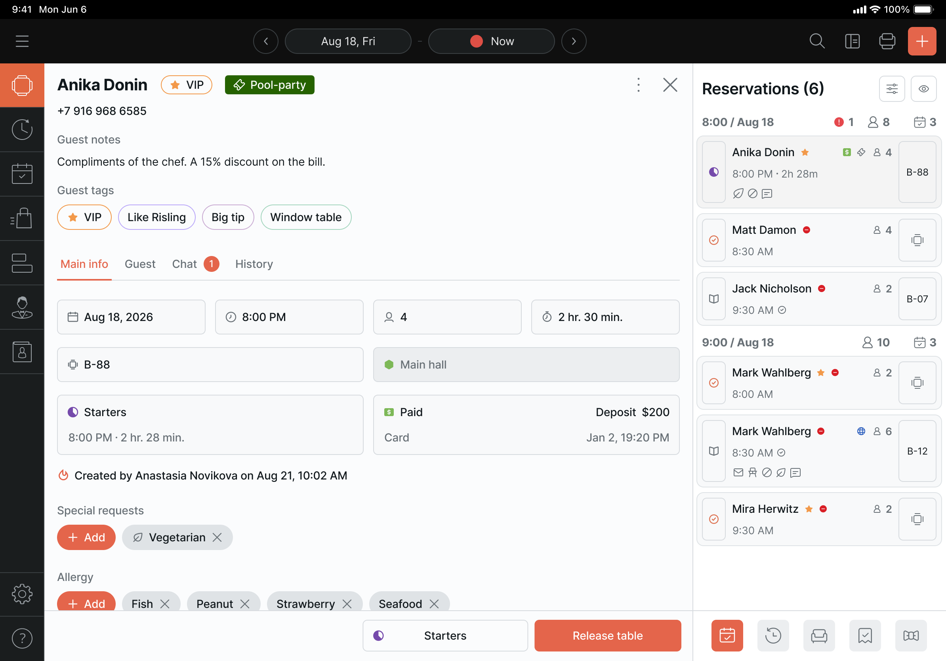Add new reservation with plus button
This screenshot has height=661, width=946.
coord(922,41)
